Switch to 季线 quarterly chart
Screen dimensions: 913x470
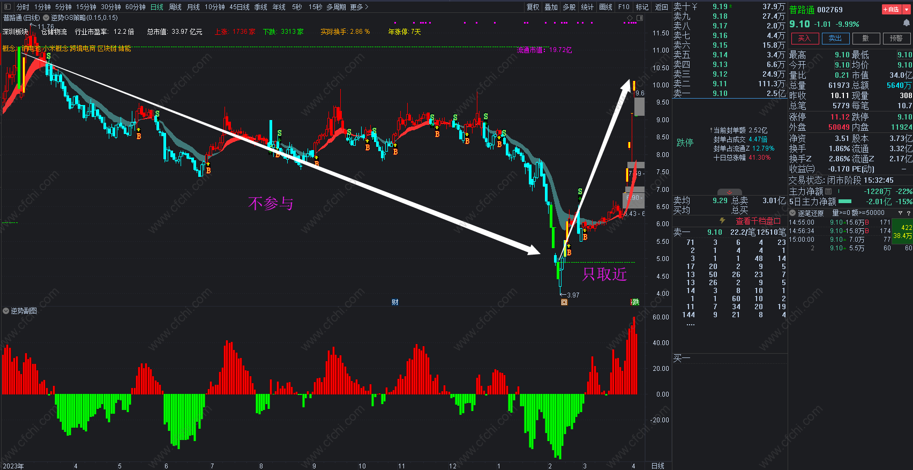point(261,7)
